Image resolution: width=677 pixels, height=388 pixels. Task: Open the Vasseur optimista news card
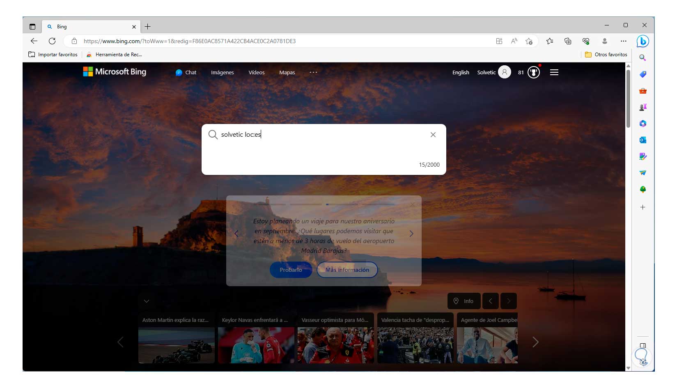[x=336, y=338]
